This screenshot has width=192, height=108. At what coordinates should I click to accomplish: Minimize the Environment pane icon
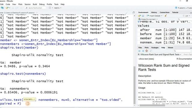191,13
